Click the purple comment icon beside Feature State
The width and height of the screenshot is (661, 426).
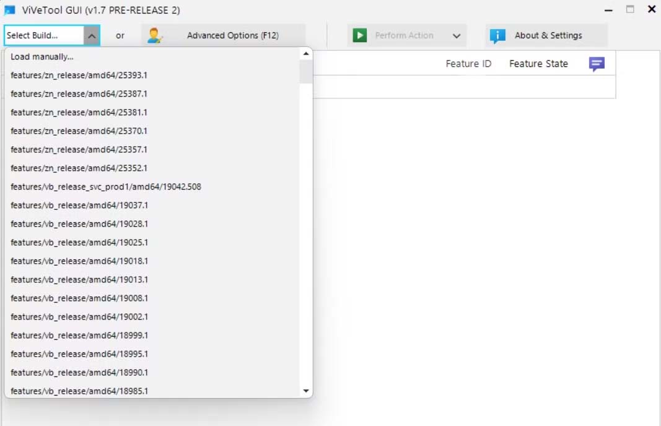tap(597, 64)
